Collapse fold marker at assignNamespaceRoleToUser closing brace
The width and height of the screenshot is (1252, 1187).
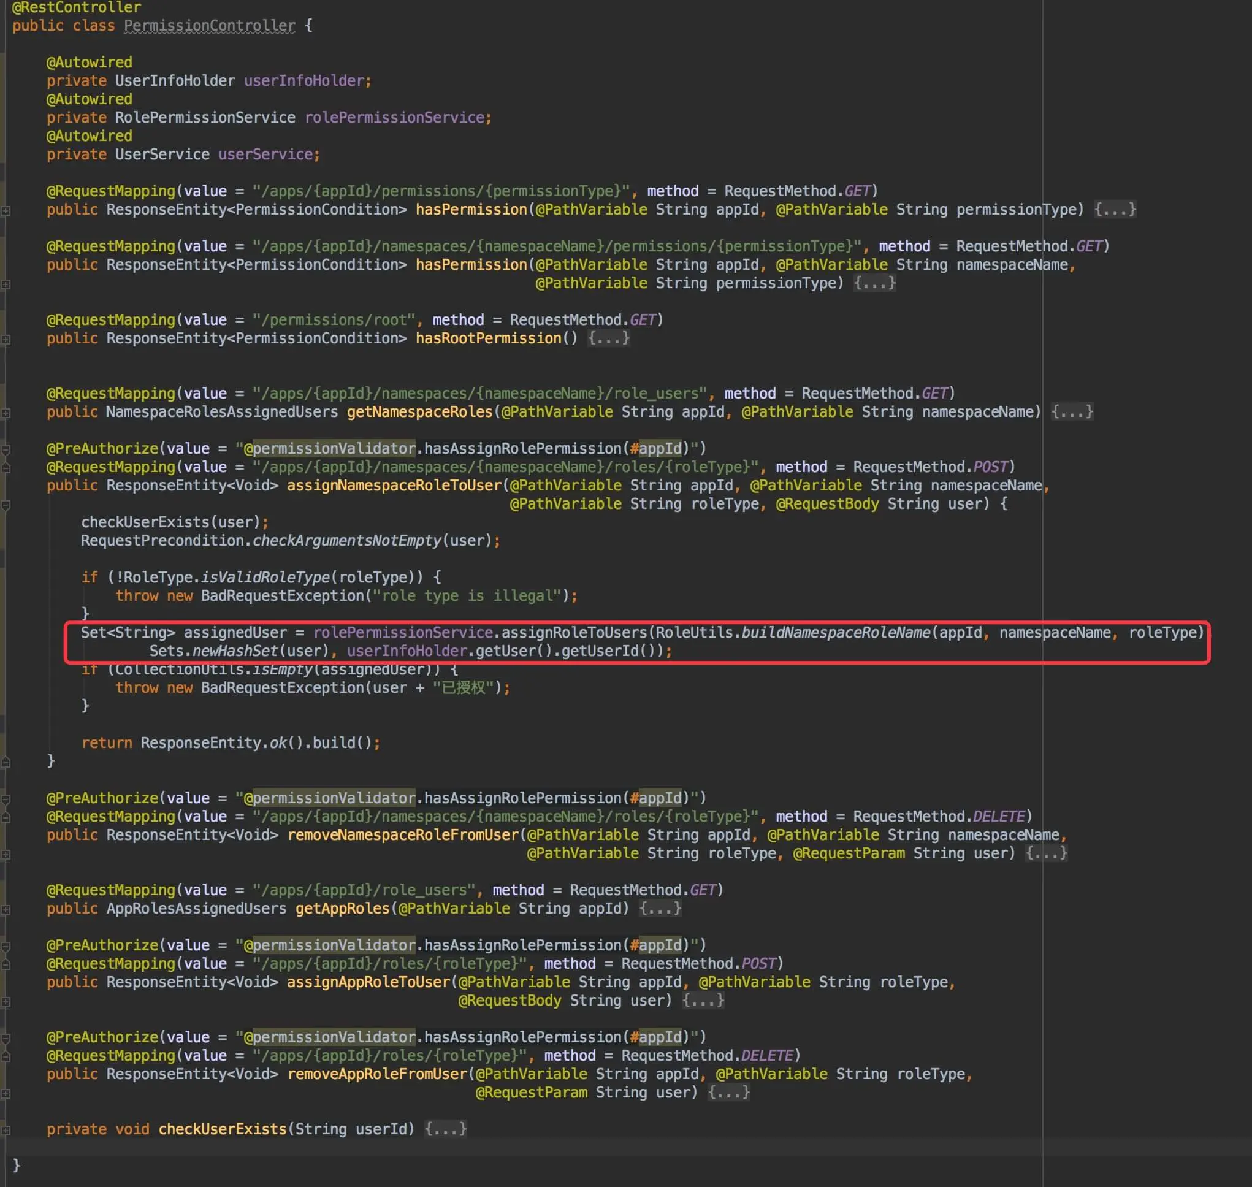click(6, 763)
